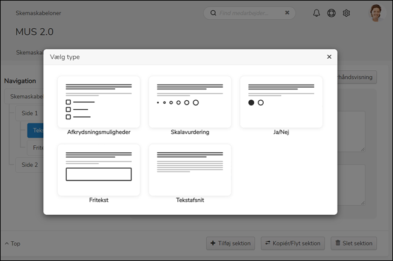
Task: Open the settings gear icon
Action: click(346, 13)
